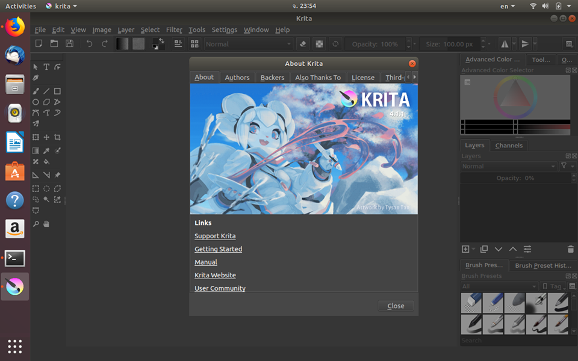Open the layer filter funnel dropdown
Image resolution: width=578 pixels, height=361 pixels.
coord(567,166)
